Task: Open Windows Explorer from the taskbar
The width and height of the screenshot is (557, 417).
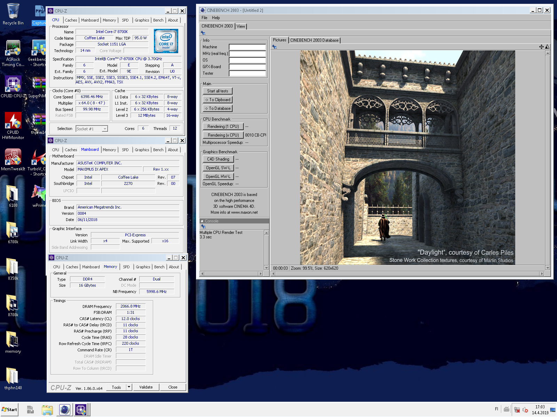Action: [47, 410]
